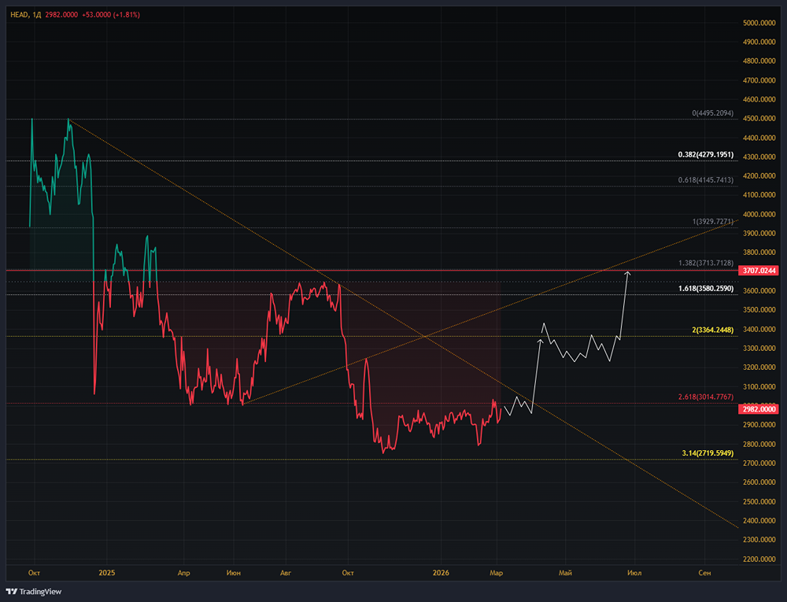Select Fibonacci label 1(3929.7271)

click(x=712, y=221)
